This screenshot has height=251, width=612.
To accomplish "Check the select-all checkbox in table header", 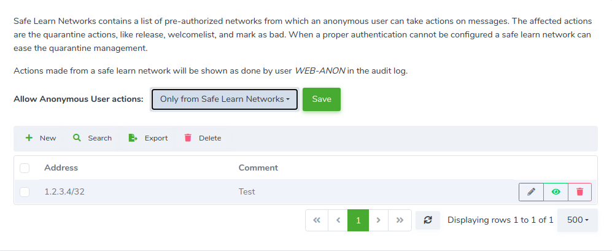I will (25, 168).
